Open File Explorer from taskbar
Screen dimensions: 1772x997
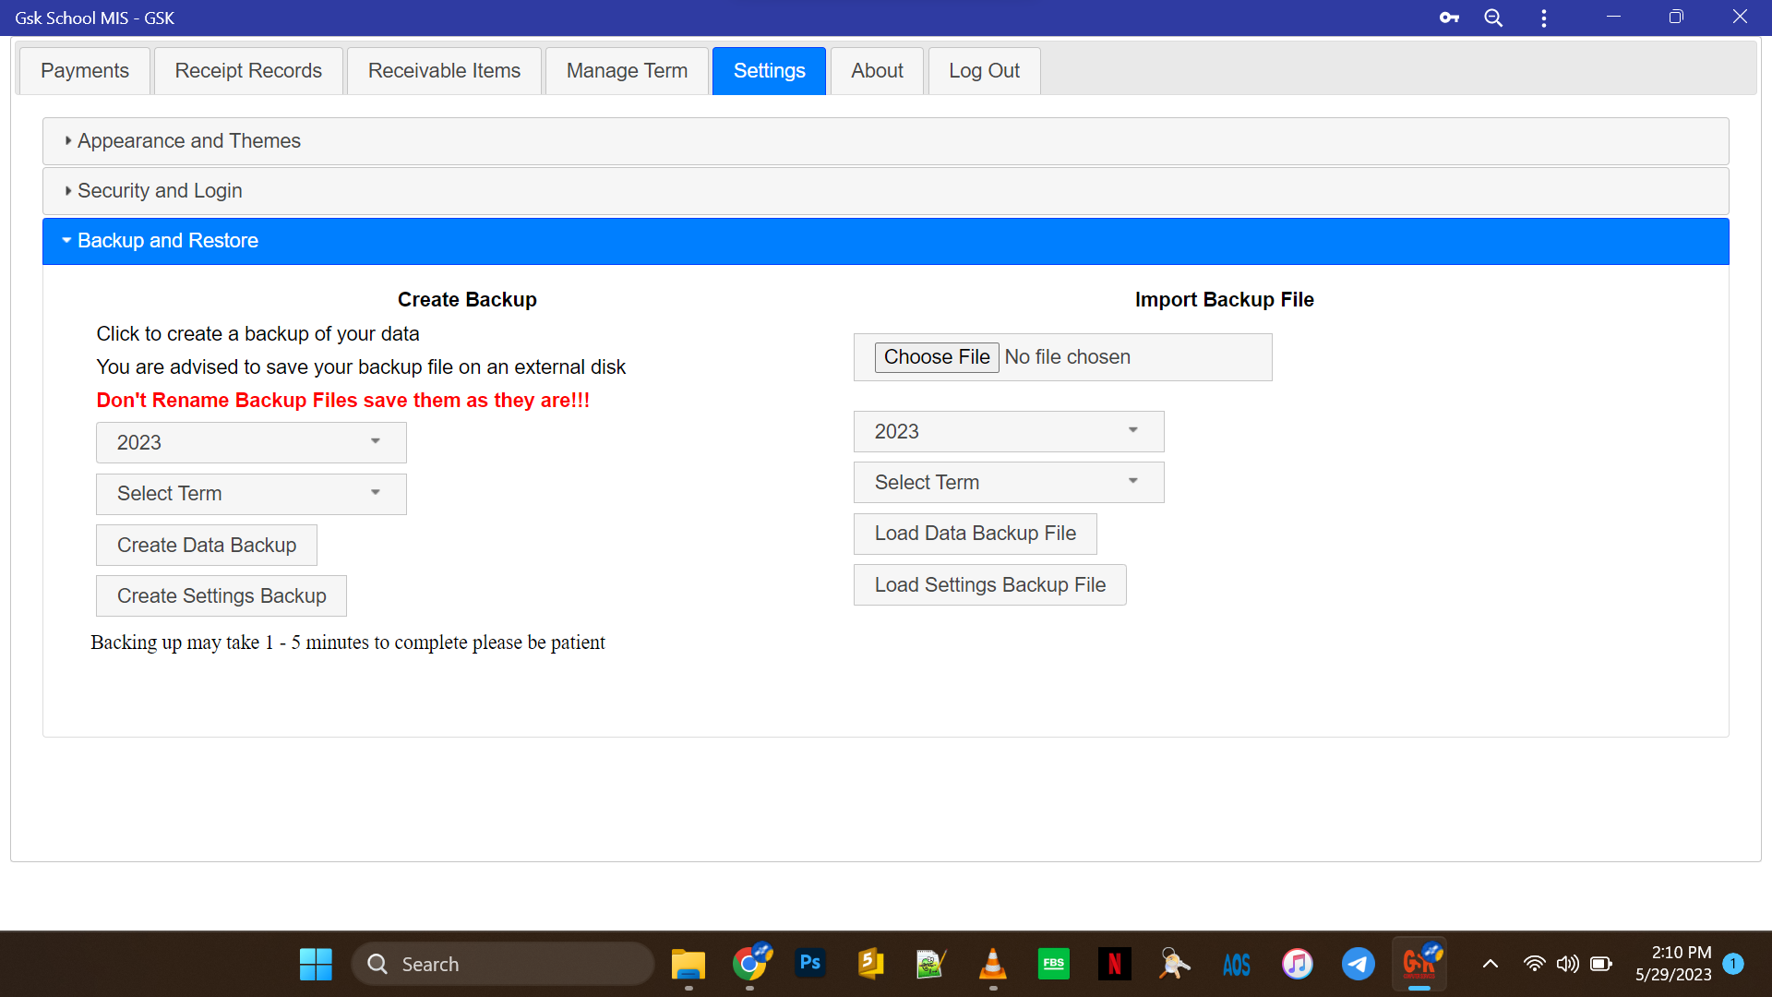click(688, 964)
